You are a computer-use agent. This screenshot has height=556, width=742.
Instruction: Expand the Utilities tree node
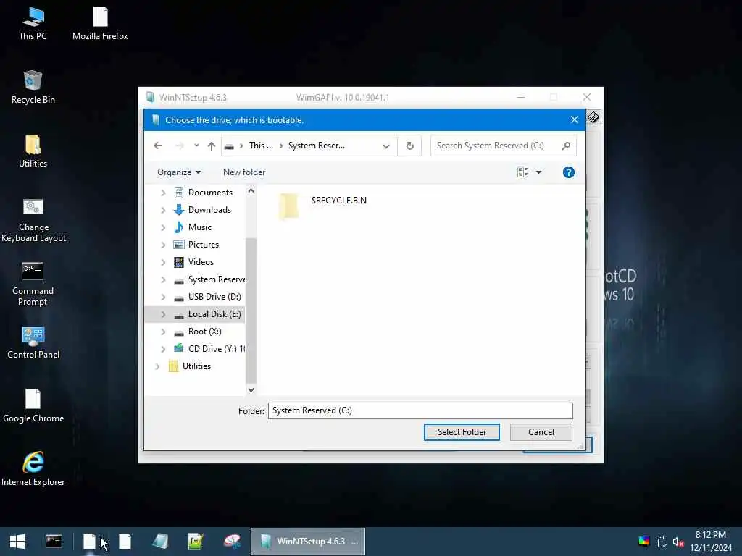[157, 366]
